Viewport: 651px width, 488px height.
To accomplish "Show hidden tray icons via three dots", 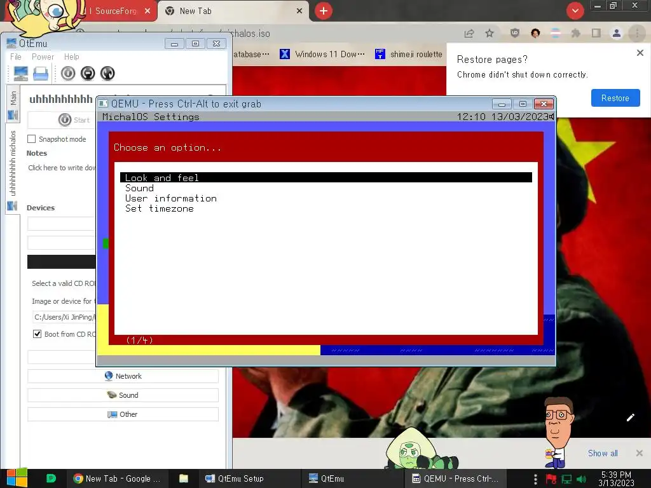I will [x=535, y=479].
